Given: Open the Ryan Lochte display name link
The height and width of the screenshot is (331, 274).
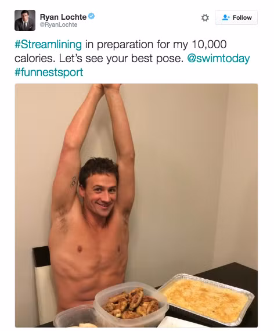Looking at the screenshot, I should (x=63, y=17).
